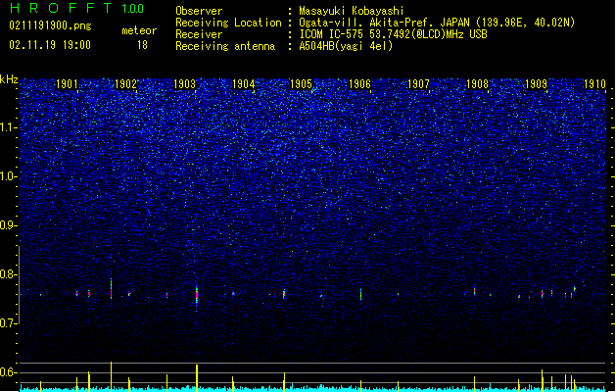
Task: Click the tall meteor echo streak before 1902
Action: (112, 289)
